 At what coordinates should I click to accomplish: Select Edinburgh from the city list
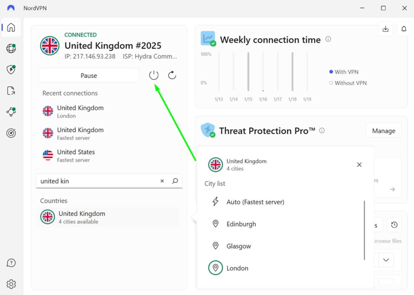click(x=241, y=224)
